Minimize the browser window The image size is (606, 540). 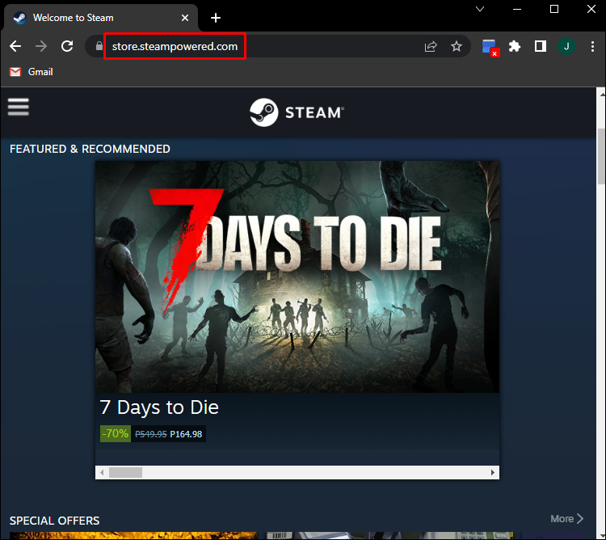point(517,9)
